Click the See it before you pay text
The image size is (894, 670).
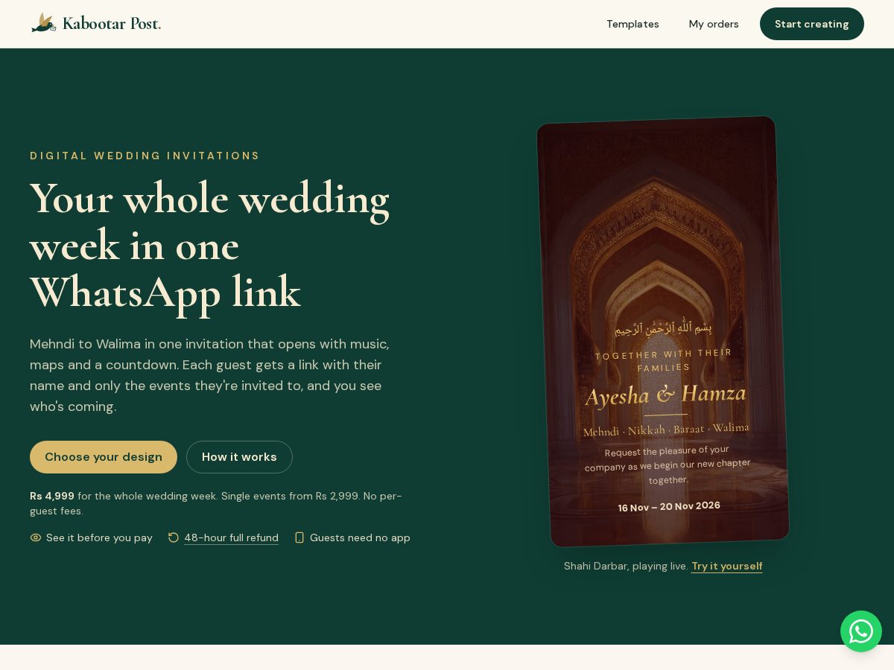pos(99,537)
